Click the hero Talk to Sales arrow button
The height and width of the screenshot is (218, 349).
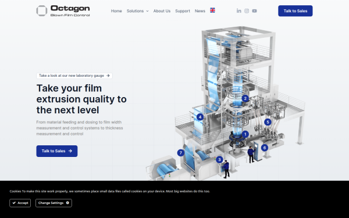[57, 151]
